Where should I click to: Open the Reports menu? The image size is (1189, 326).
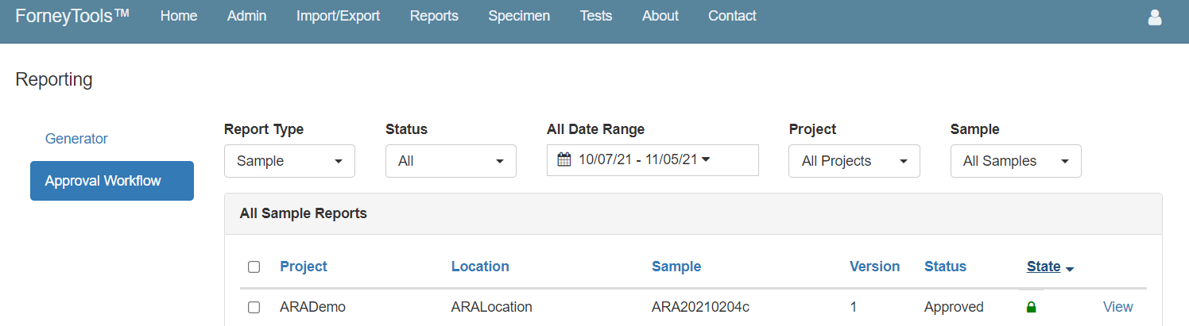click(434, 16)
